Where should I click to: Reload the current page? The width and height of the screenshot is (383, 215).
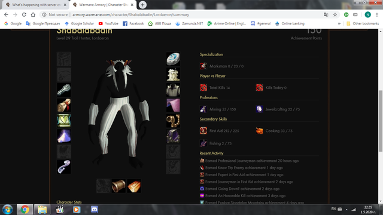click(x=24, y=14)
